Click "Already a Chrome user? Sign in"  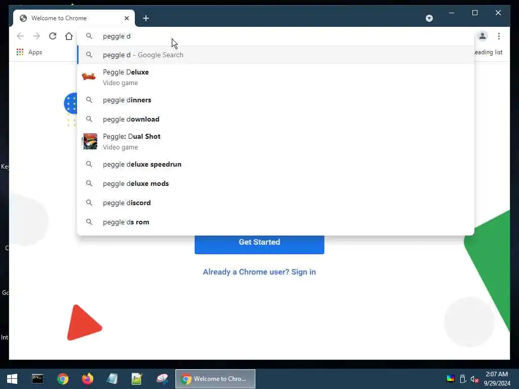pos(259,272)
